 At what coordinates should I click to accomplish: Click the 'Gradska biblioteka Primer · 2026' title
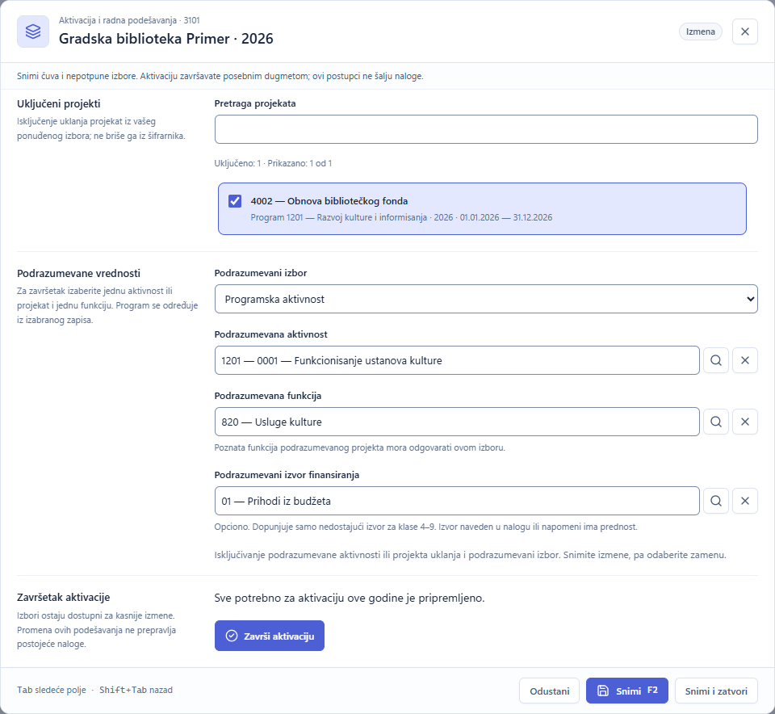[x=166, y=39]
